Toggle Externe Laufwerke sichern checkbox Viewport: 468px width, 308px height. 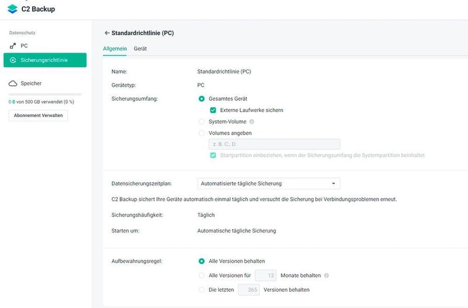[x=214, y=110]
